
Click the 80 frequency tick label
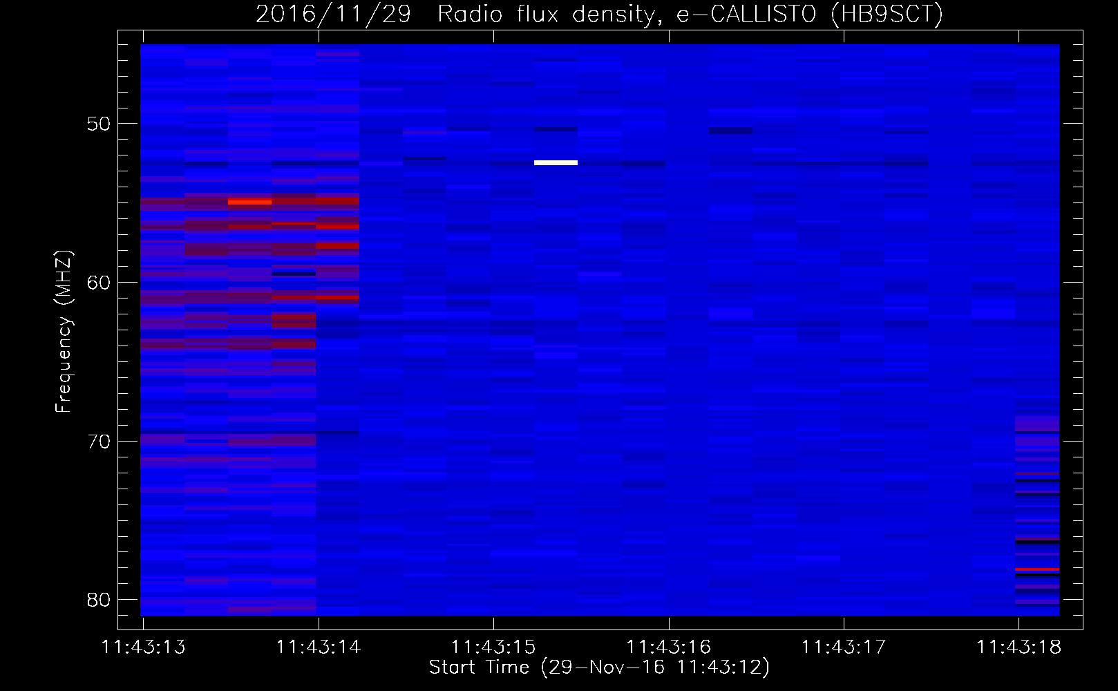pos(99,600)
